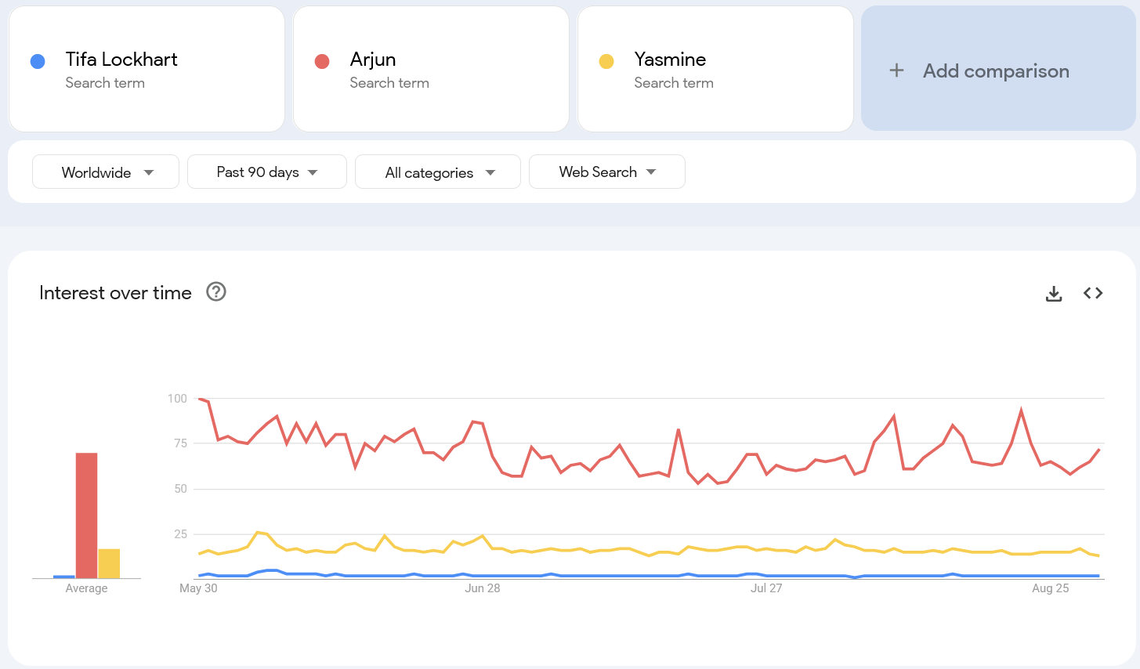Change the Past 90 days time range
The width and height of the screenshot is (1140, 669).
click(267, 172)
